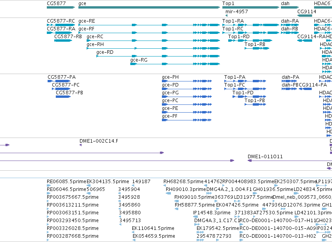
Task: Select the gce-PH protein feature
Action: [187, 81]
